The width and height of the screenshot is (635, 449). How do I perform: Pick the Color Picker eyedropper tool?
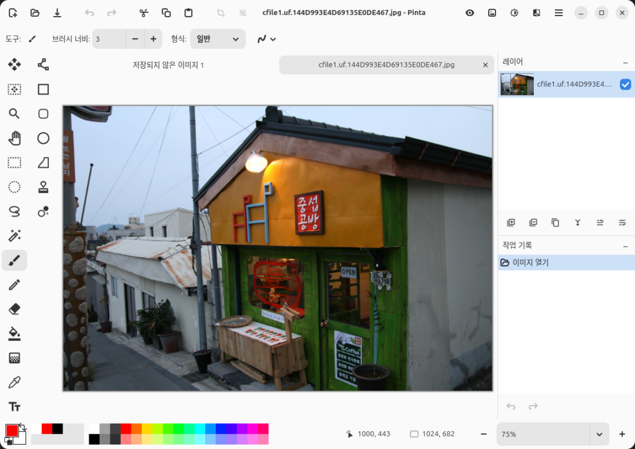(x=14, y=382)
